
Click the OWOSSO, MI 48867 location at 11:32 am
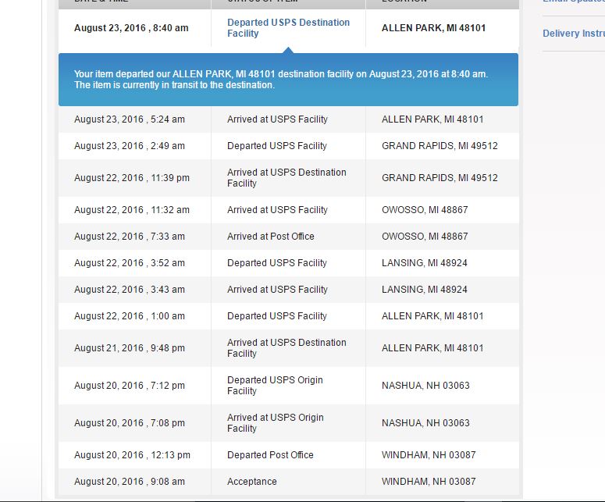[425, 210]
